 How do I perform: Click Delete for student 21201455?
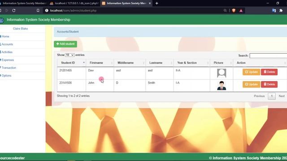[269, 72]
